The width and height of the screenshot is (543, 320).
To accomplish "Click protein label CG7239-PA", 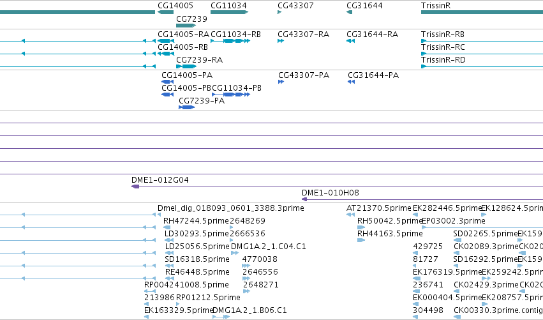I will click(202, 101).
